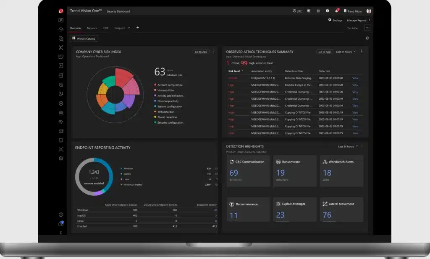
Task: Open Last 24 hours dropdown in Attack Techniques
Action: 346,52
